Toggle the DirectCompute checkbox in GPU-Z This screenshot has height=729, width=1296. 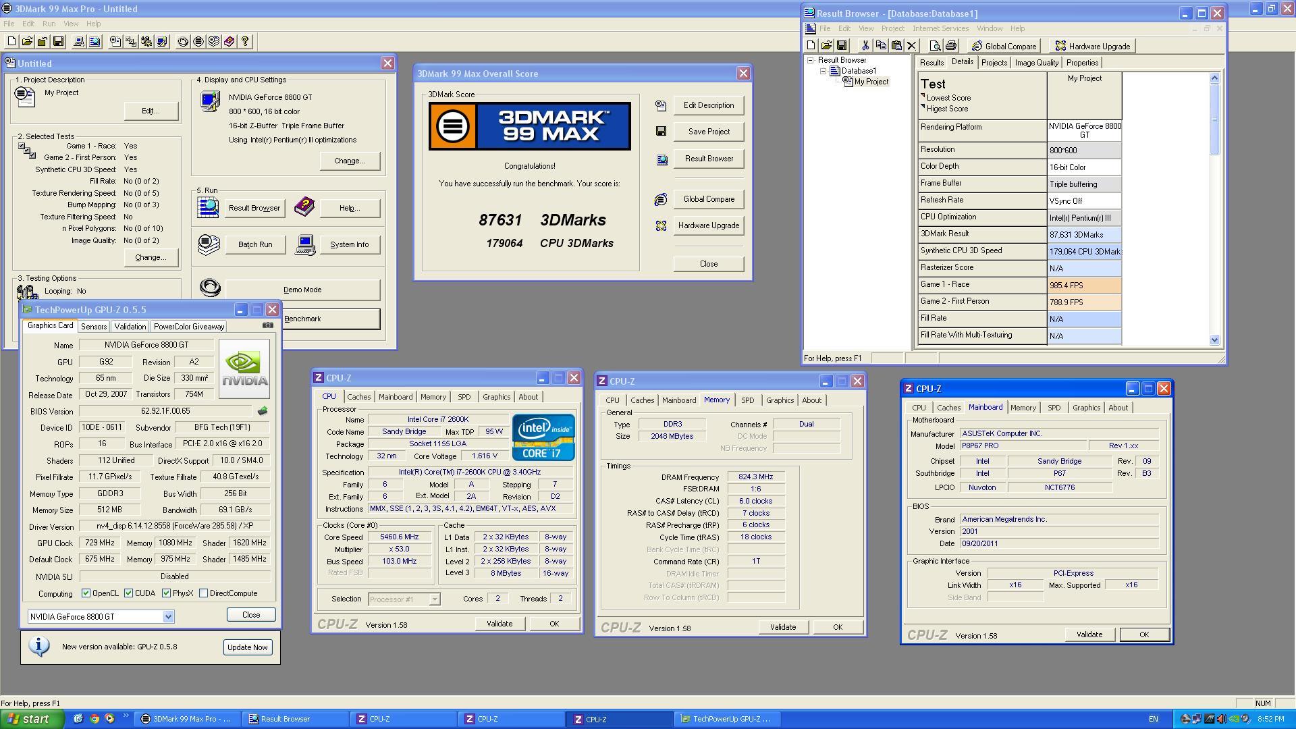tap(203, 593)
